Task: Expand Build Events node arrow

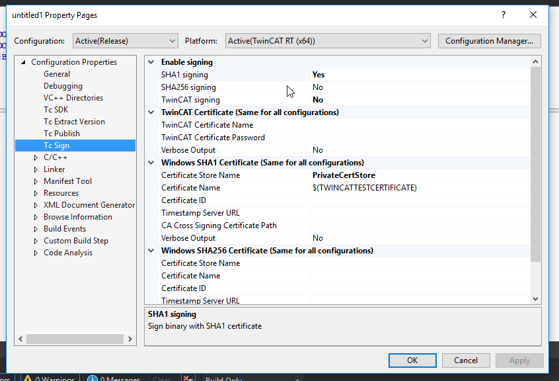Action: tap(36, 229)
